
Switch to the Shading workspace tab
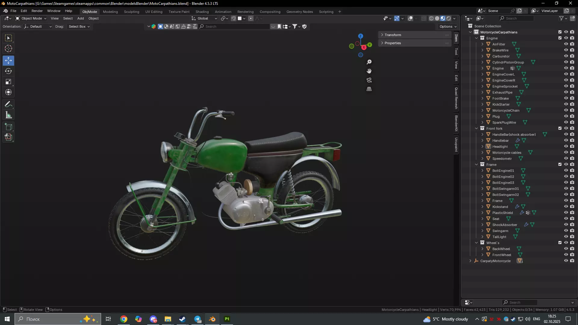tap(202, 12)
